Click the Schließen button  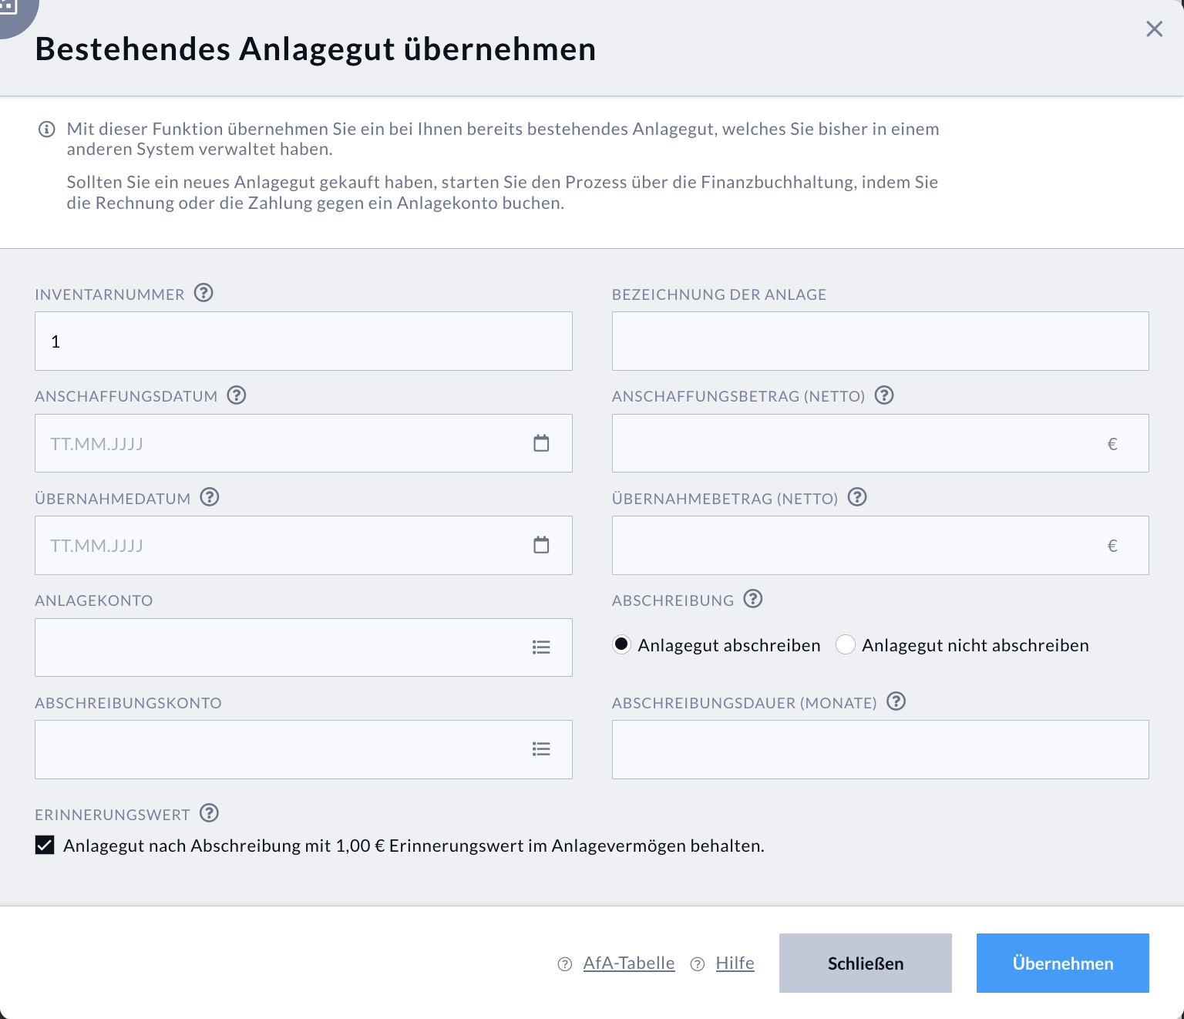[x=865, y=963]
